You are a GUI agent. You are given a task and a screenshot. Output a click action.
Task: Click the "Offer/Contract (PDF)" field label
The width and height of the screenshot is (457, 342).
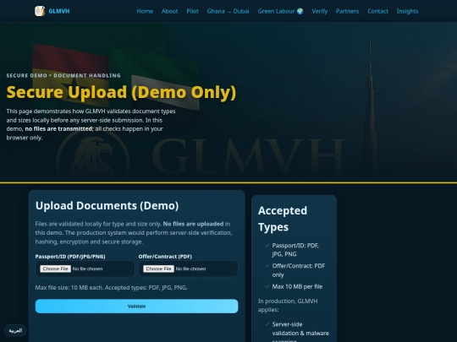[x=165, y=257]
